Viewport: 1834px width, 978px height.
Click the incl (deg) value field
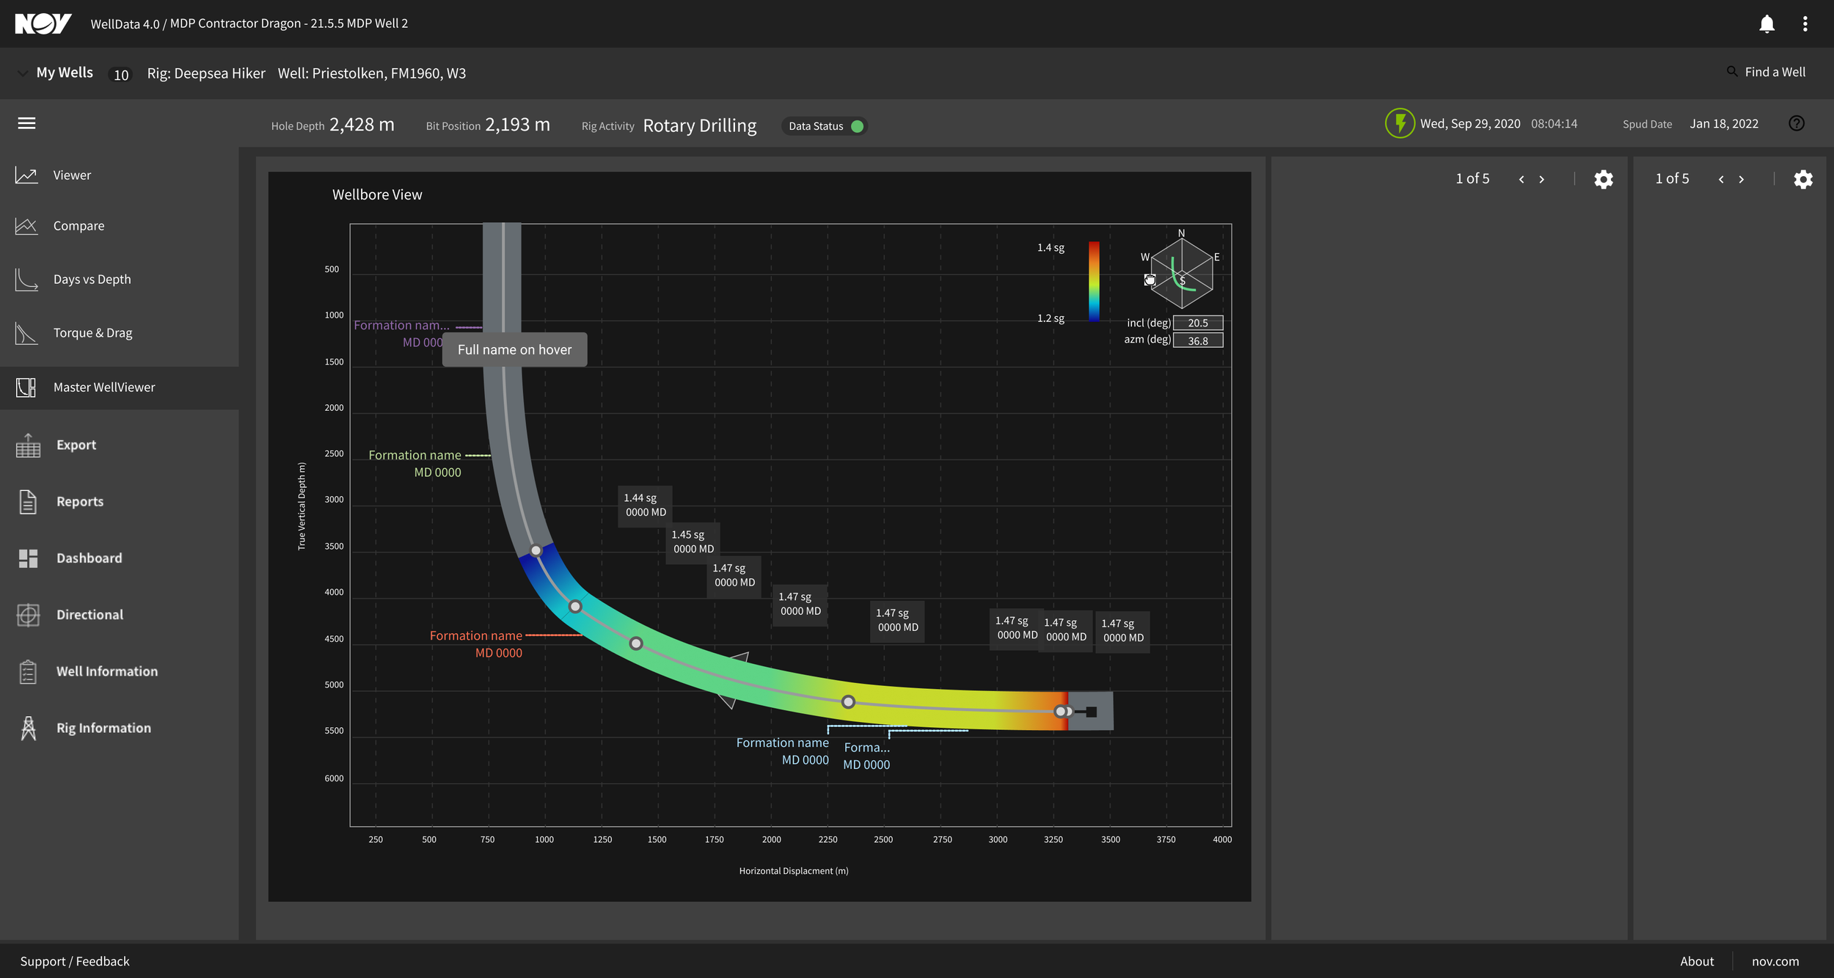click(1198, 323)
